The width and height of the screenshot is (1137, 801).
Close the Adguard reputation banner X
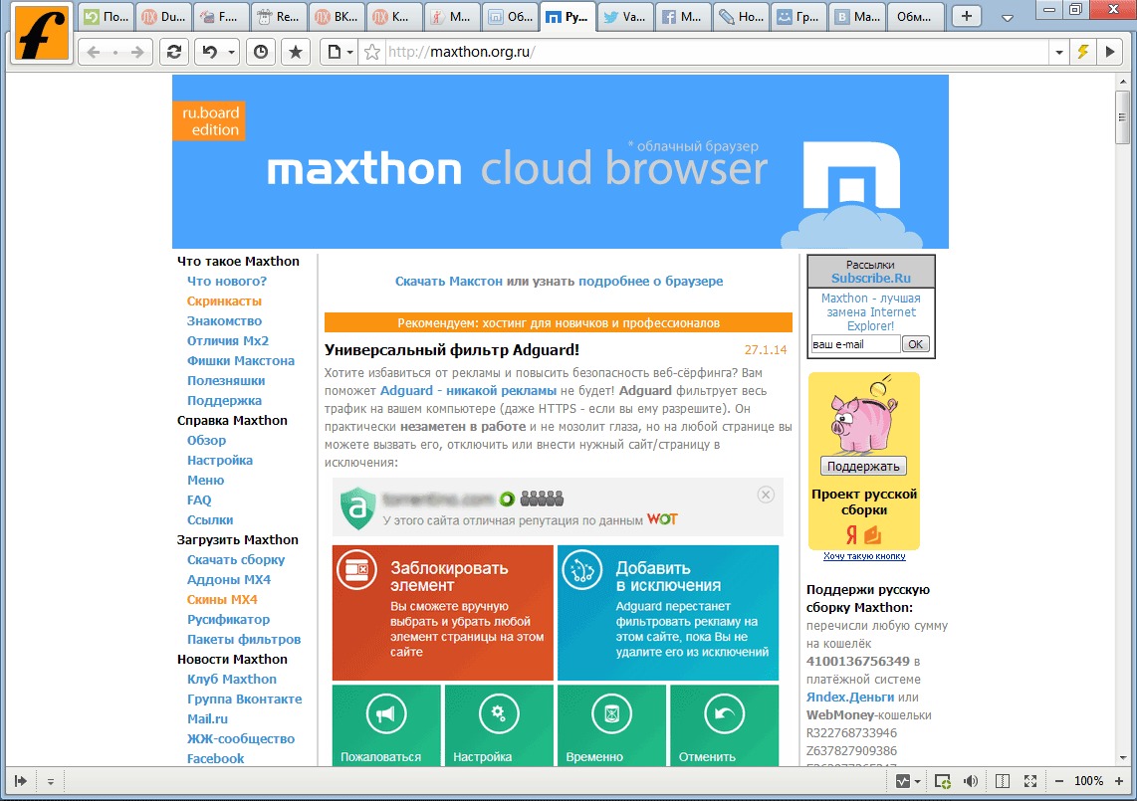pos(766,495)
